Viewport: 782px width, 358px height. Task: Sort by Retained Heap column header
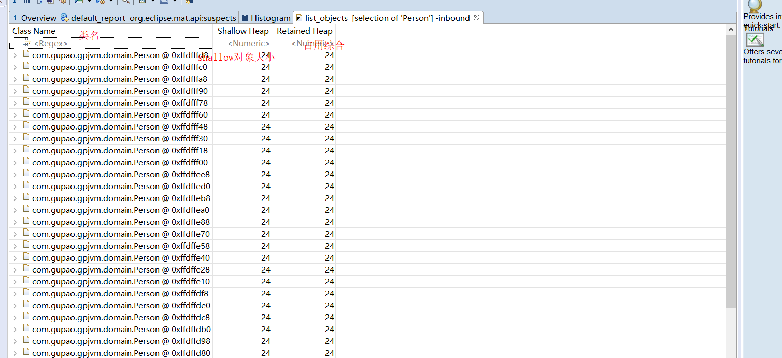(304, 31)
